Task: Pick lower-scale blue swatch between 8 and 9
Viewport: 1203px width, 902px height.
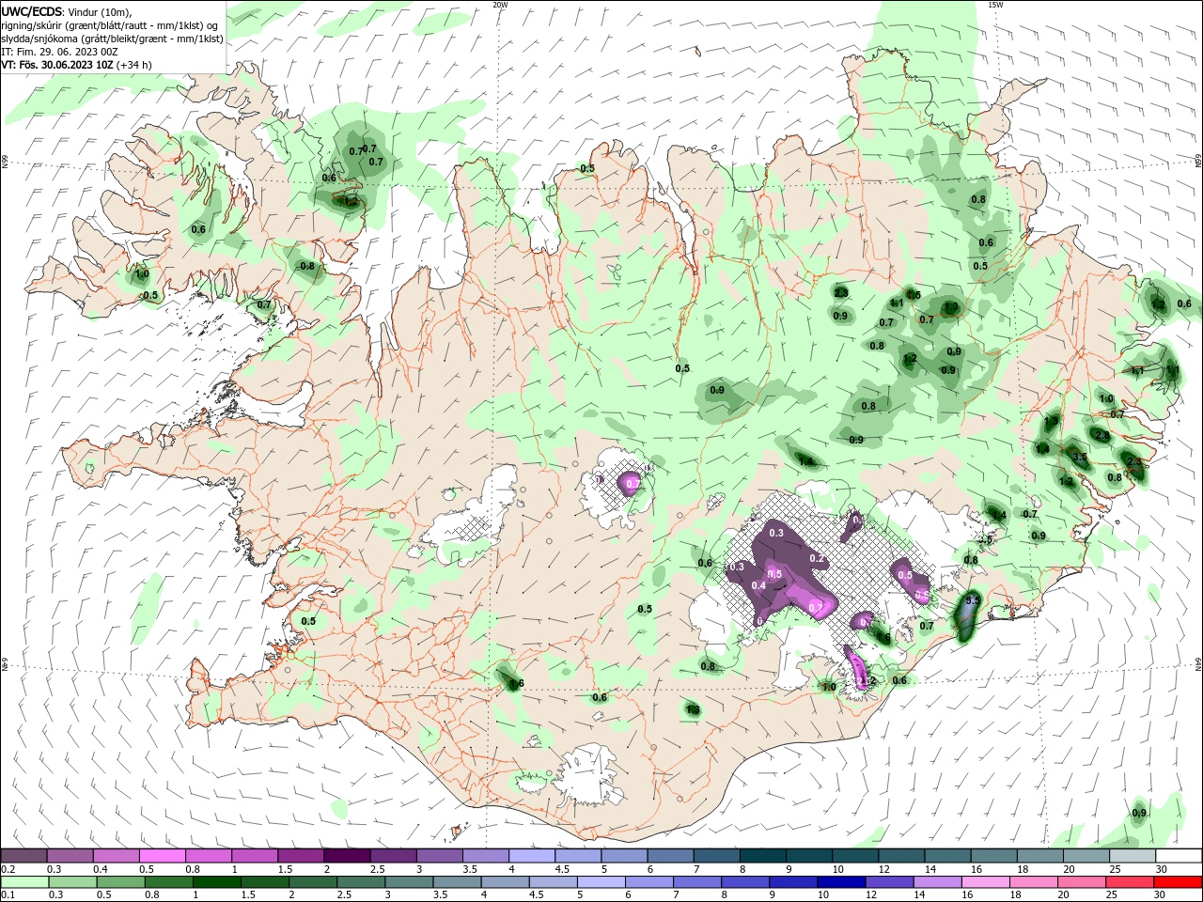Action: point(746,882)
